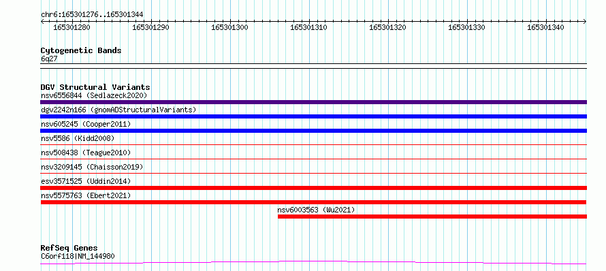Open dgv2242n166 (gnomADStructuralVariants) label

(118, 110)
